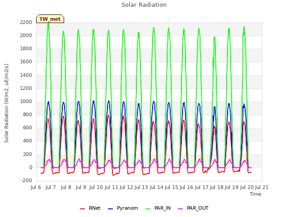Toggle the PAR_OUT legend entry

tap(193, 208)
